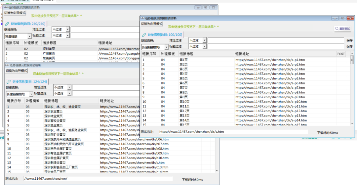Click scrollbar up arrow in 100/100 list
The height and width of the screenshot is (185, 357).
click(352, 53)
